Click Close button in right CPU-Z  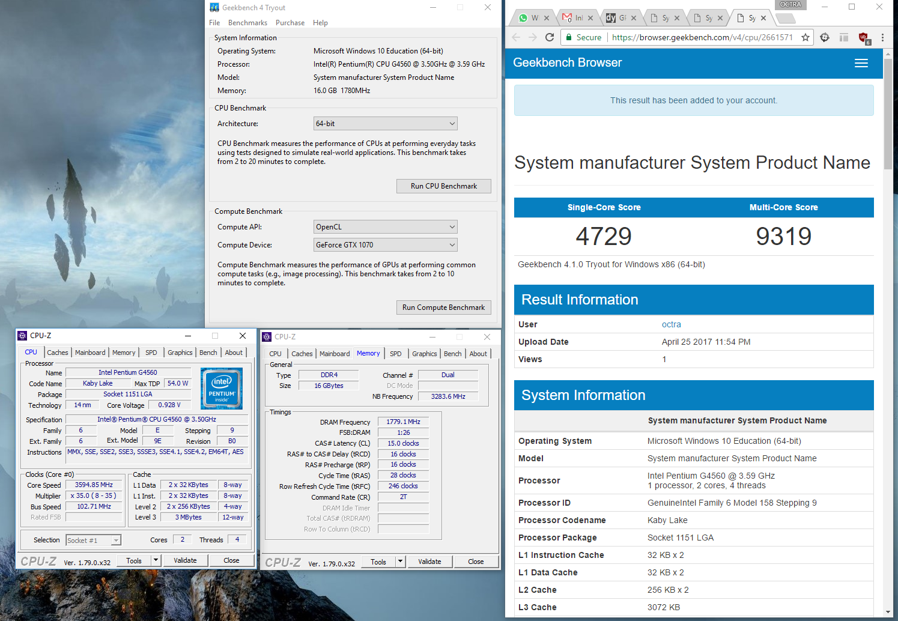click(x=476, y=562)
